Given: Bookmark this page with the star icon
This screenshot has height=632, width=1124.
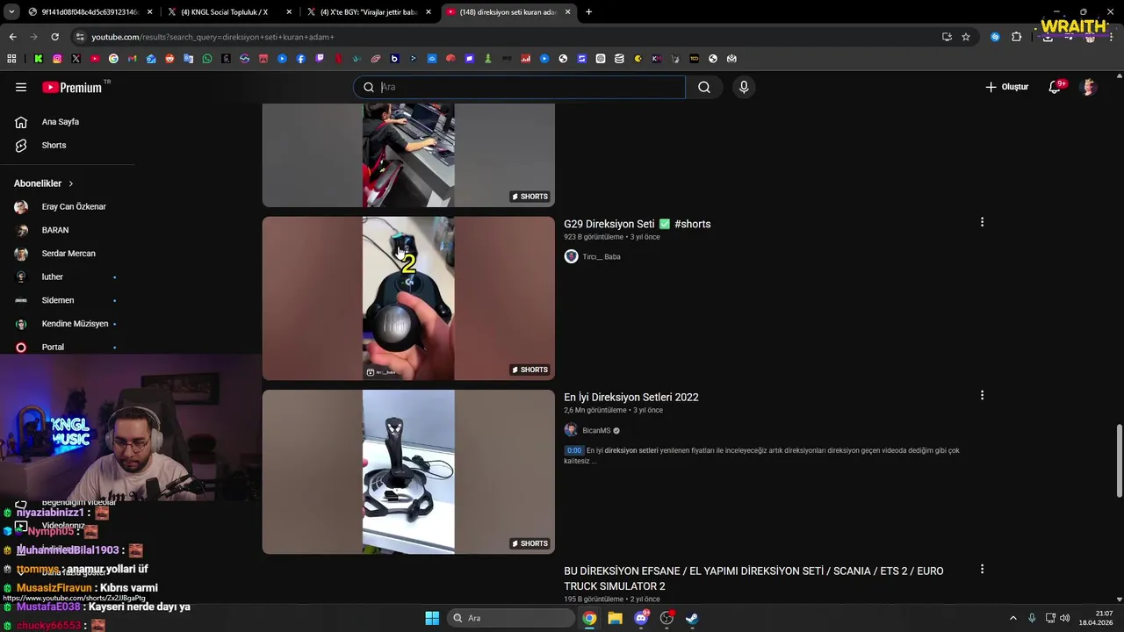Looking at the screenshot, I should point(966,37).
